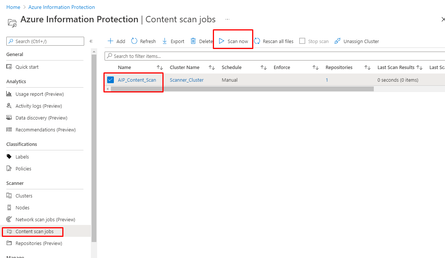Open Labels from the sidebar
This screenshot has height=258, width=445.
click(22, 157)
